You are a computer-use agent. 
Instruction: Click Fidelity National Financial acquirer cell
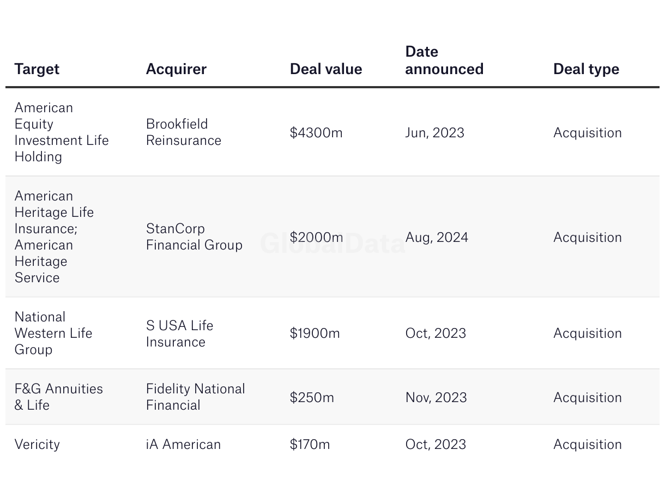tap(195, 397)
